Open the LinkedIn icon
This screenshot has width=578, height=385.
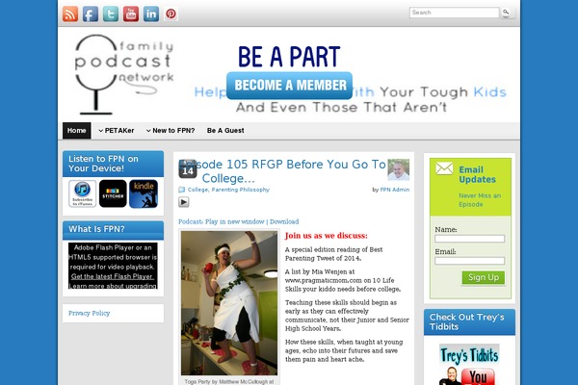tap(151, 14)
